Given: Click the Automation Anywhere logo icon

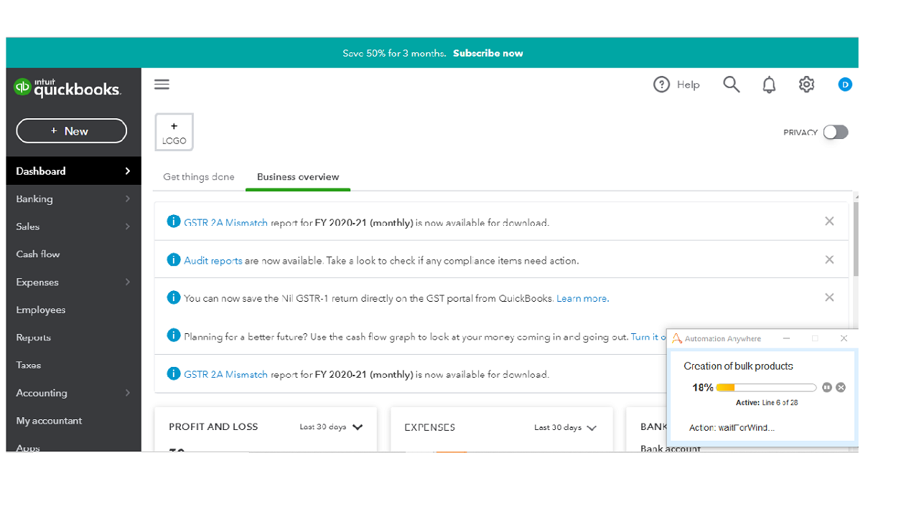Looking at the screenshot, I should click(x=676, y=338).
